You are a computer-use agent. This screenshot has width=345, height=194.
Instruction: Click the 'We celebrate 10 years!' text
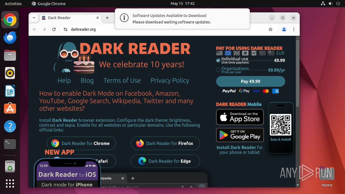(142, 64)
